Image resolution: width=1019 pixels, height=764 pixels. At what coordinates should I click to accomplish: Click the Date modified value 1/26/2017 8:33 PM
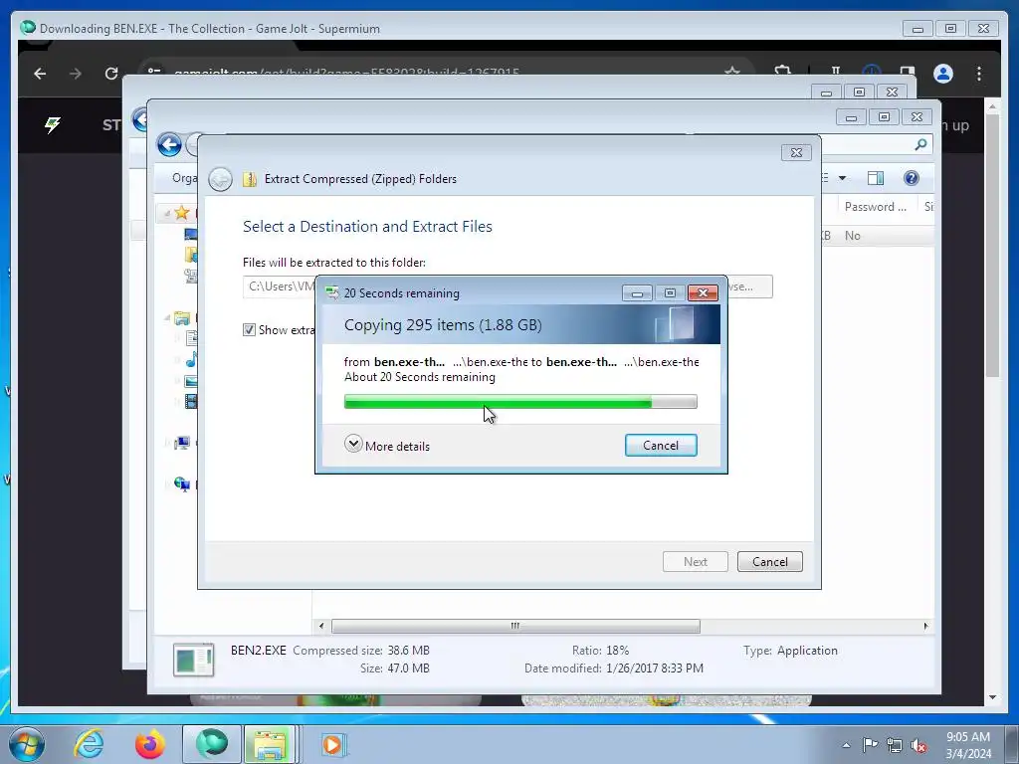tap(654, 668)
